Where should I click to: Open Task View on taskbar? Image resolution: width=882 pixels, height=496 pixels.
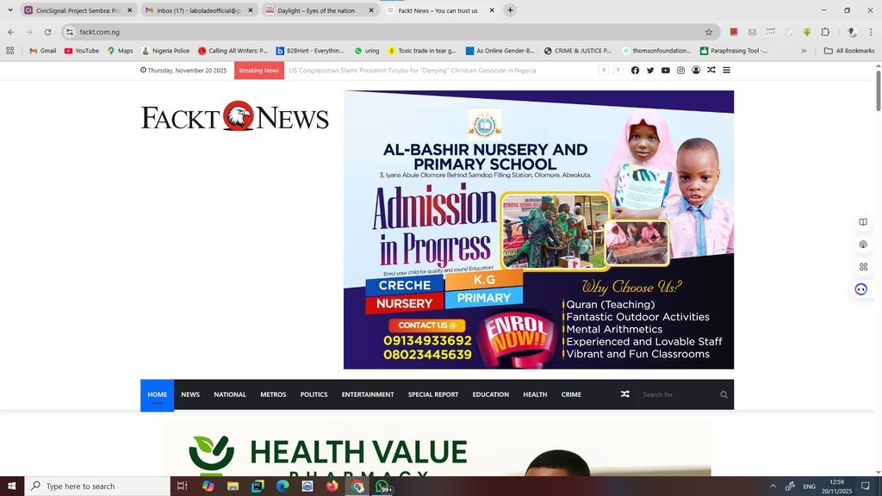pos(183,486)
